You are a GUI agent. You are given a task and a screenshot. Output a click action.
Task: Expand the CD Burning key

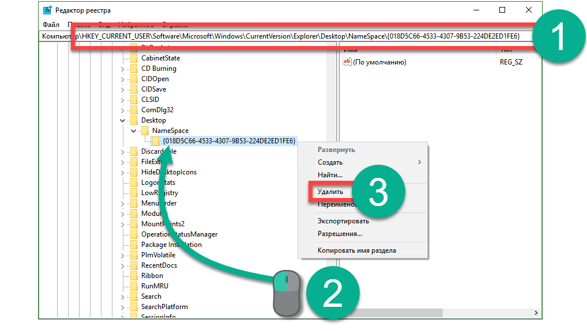click(x=122, y=69)
